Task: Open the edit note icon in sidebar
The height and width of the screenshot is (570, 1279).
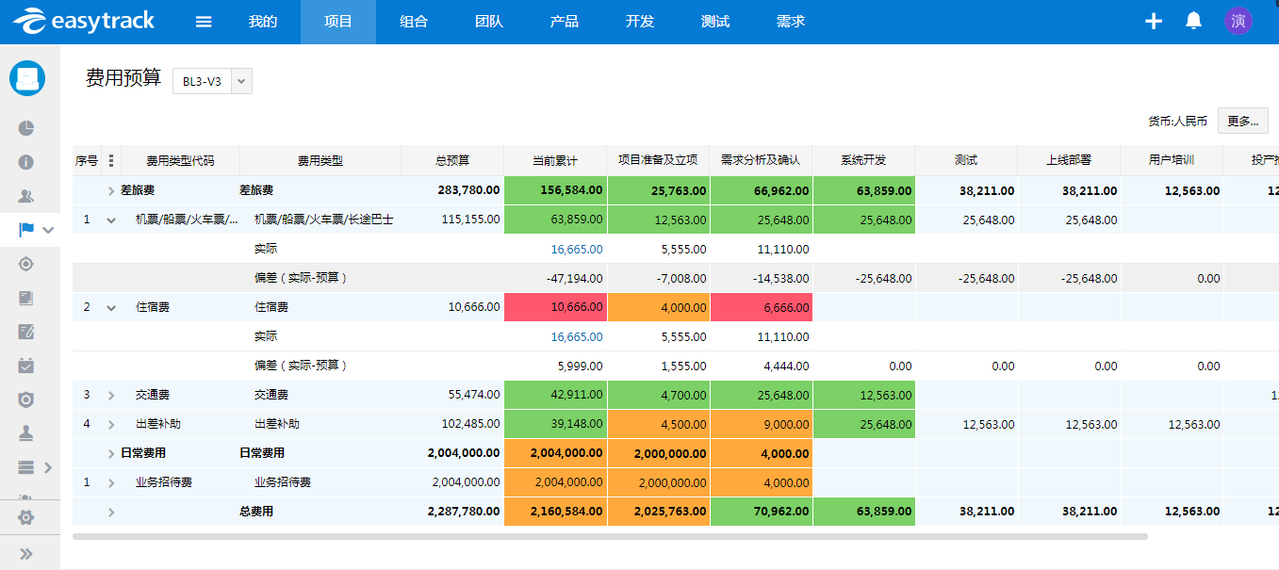Action: tap(26, 332)
